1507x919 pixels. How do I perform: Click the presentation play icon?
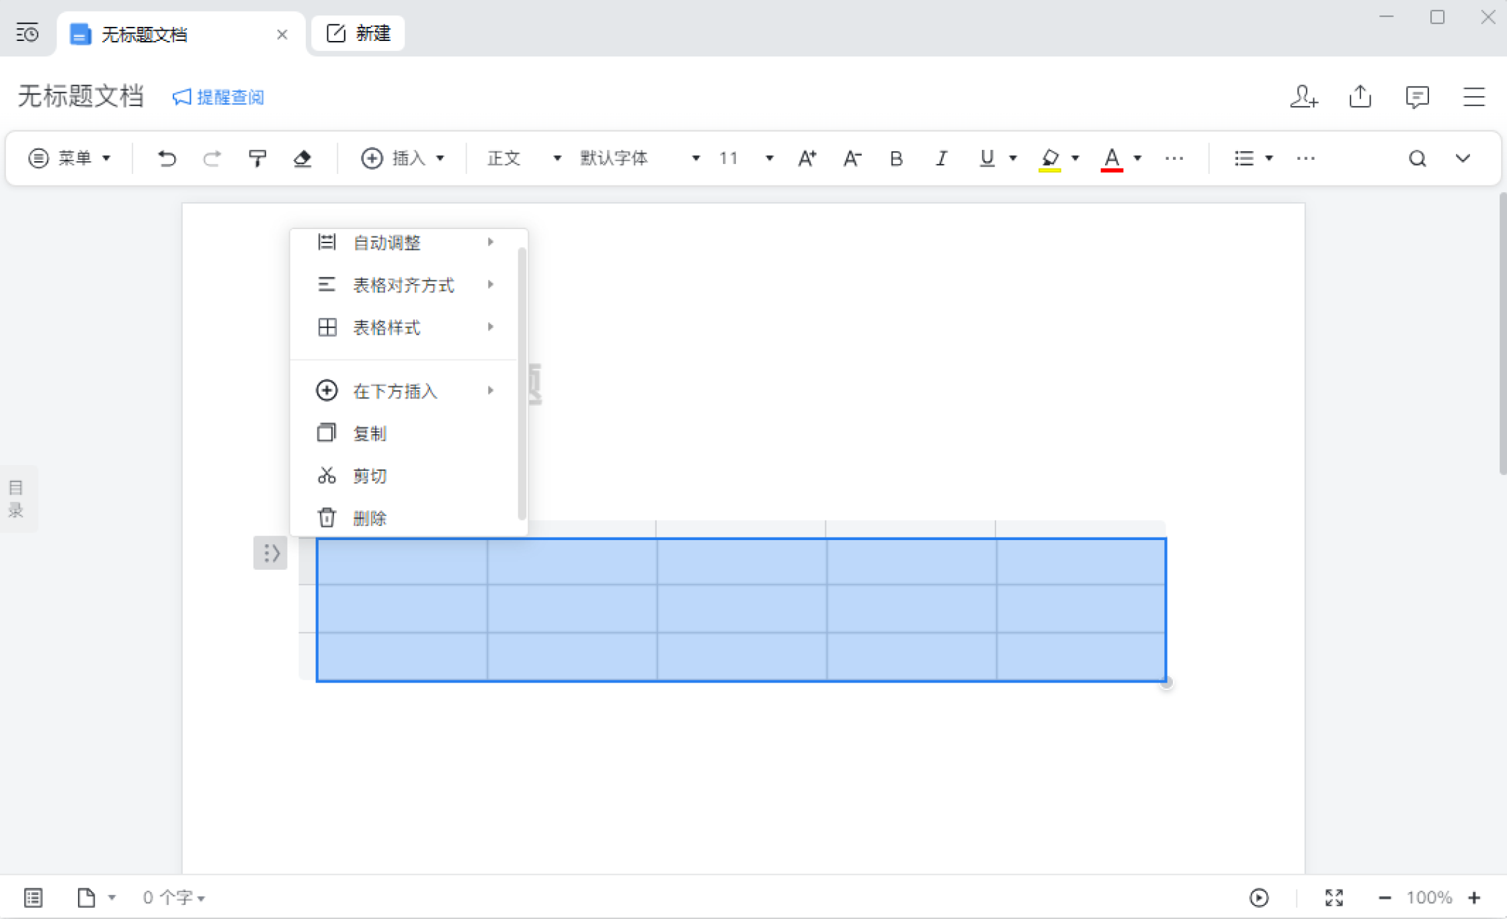[1258, 898]
